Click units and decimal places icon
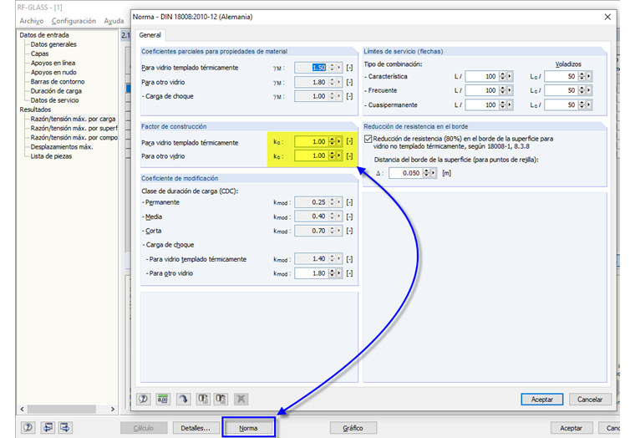Screen dimensions: 635x438 pyautogui.click(x=163, y=399)
